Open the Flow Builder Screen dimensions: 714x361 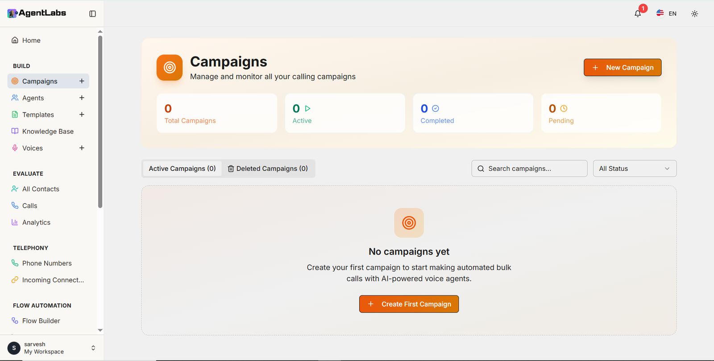coord(48,321)
